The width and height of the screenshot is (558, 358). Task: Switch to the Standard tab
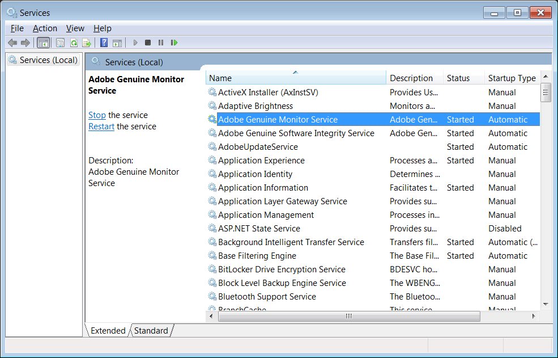coord(151,331)
